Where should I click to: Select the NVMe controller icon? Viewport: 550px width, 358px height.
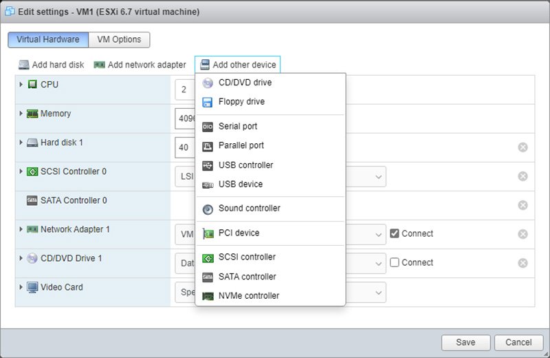208,296
